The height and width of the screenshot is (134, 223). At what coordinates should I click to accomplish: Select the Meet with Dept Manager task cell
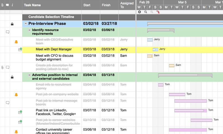click(x=54, y=49)
